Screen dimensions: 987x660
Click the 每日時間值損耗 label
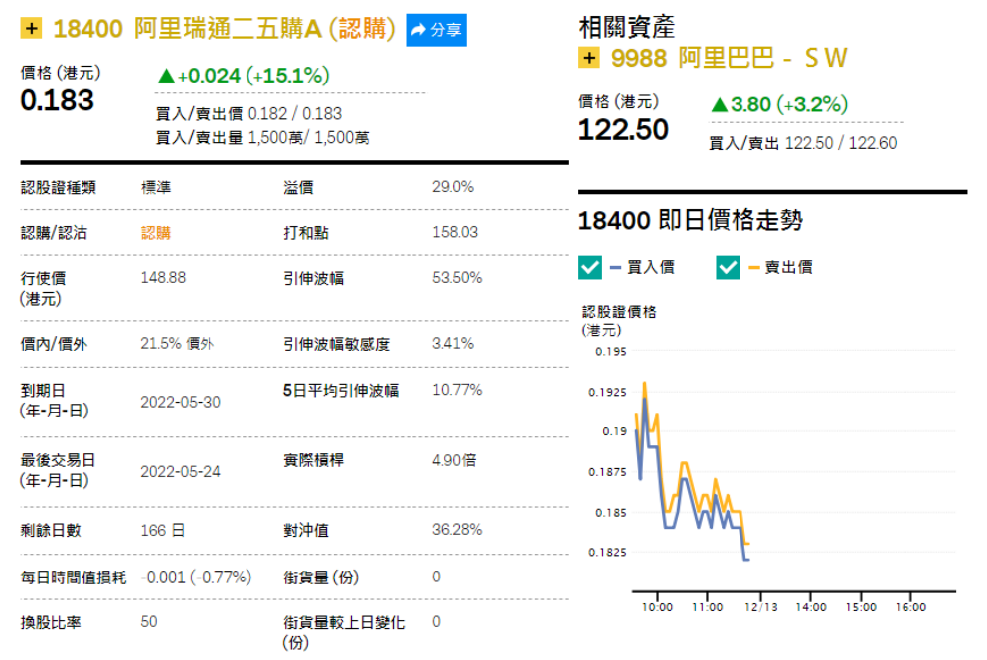[73, 577]
